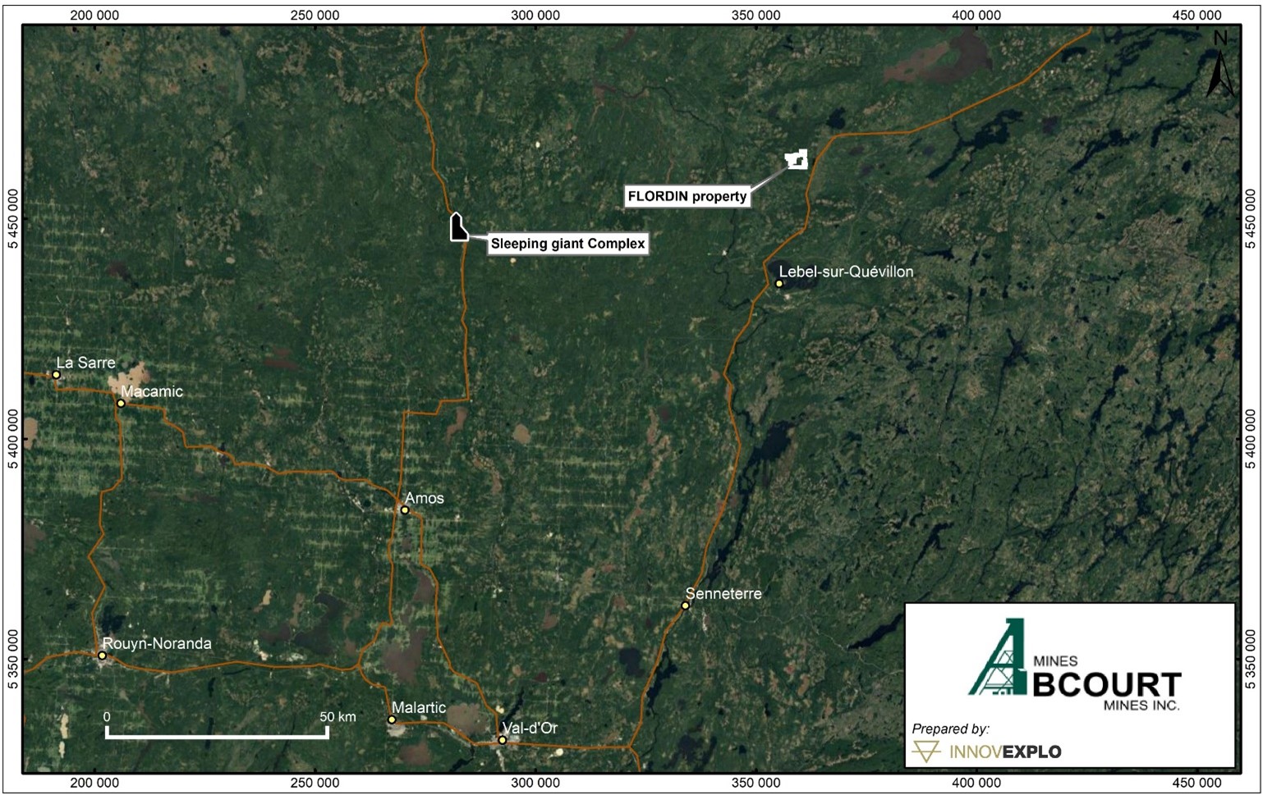Select the white FLORDIN property outline shape
Viewport: 1263px width, 795px height.
pos(797,158)
